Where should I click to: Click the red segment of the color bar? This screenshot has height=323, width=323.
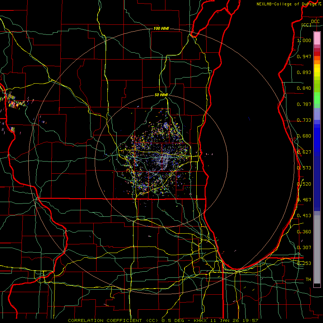coord(317,53)
